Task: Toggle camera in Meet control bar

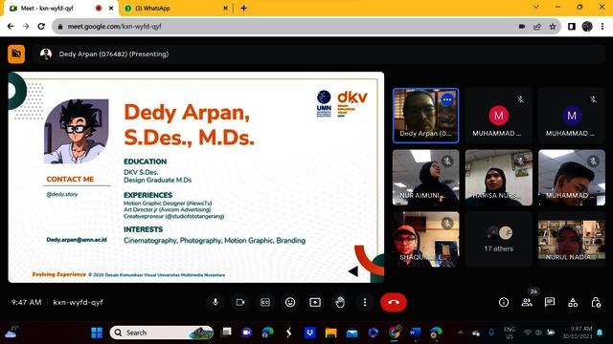Action: pyautogui.click(x=240, y=302)
